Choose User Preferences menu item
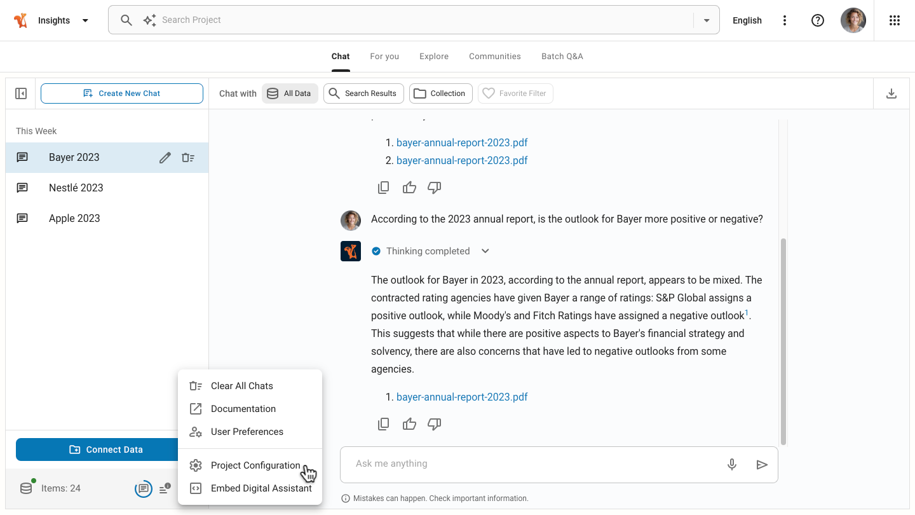 (250, 432)
